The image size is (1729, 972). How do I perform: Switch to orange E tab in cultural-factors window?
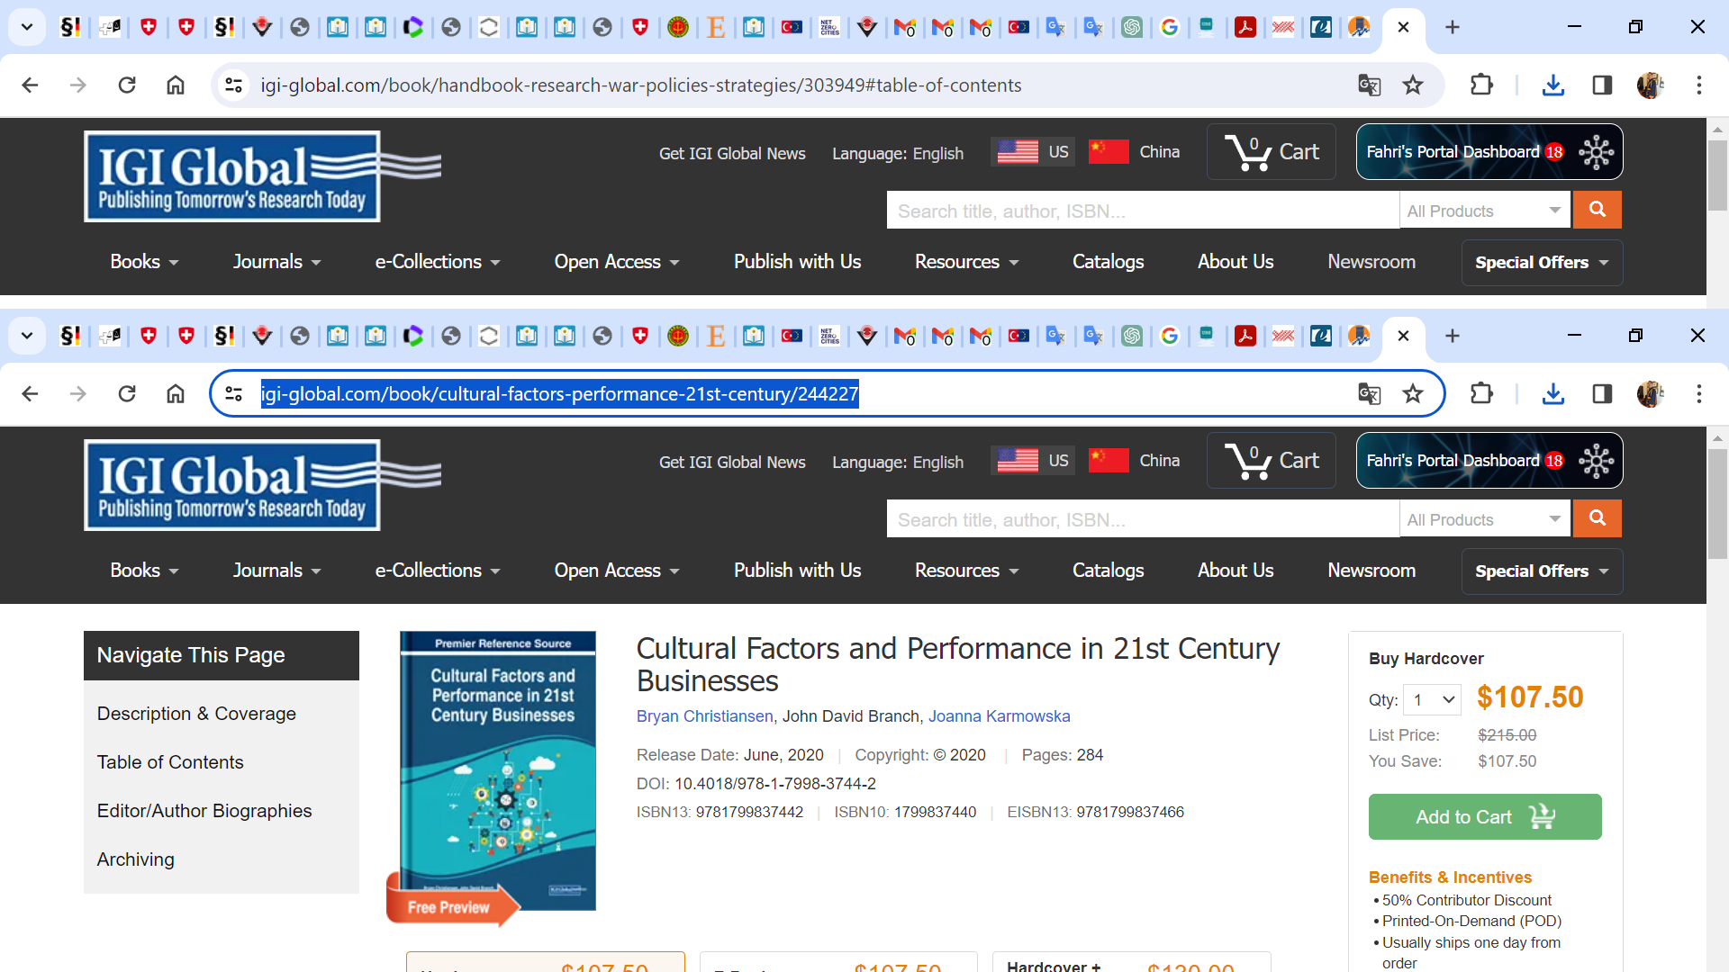click(716, 336)
